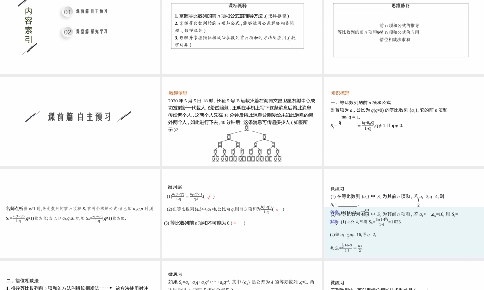
Task: Select the 微判断 heading text
Action: pos(175,187)
